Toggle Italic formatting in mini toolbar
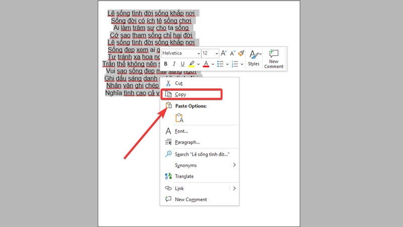 tap(174, 64)
